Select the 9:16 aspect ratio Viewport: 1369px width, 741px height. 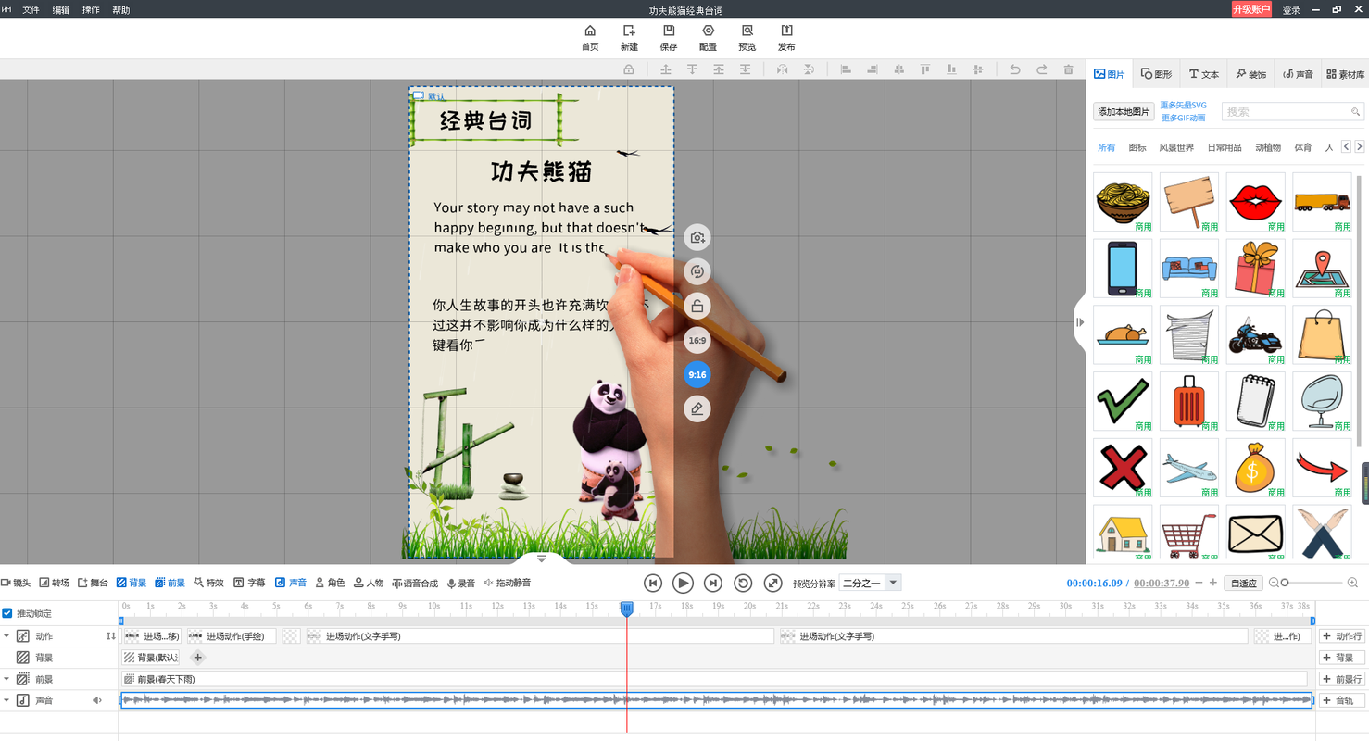click(x=697, y=374)
